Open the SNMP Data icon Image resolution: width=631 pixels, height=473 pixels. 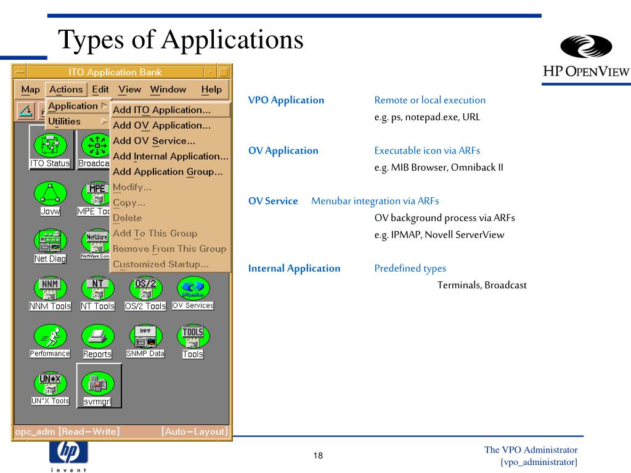click(x=145, y=336)
